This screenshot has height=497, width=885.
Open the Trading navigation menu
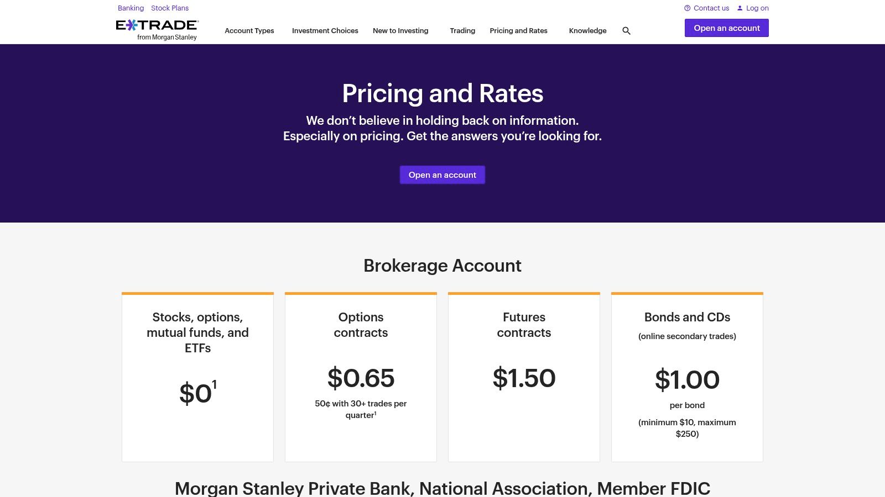pos(462,31)
